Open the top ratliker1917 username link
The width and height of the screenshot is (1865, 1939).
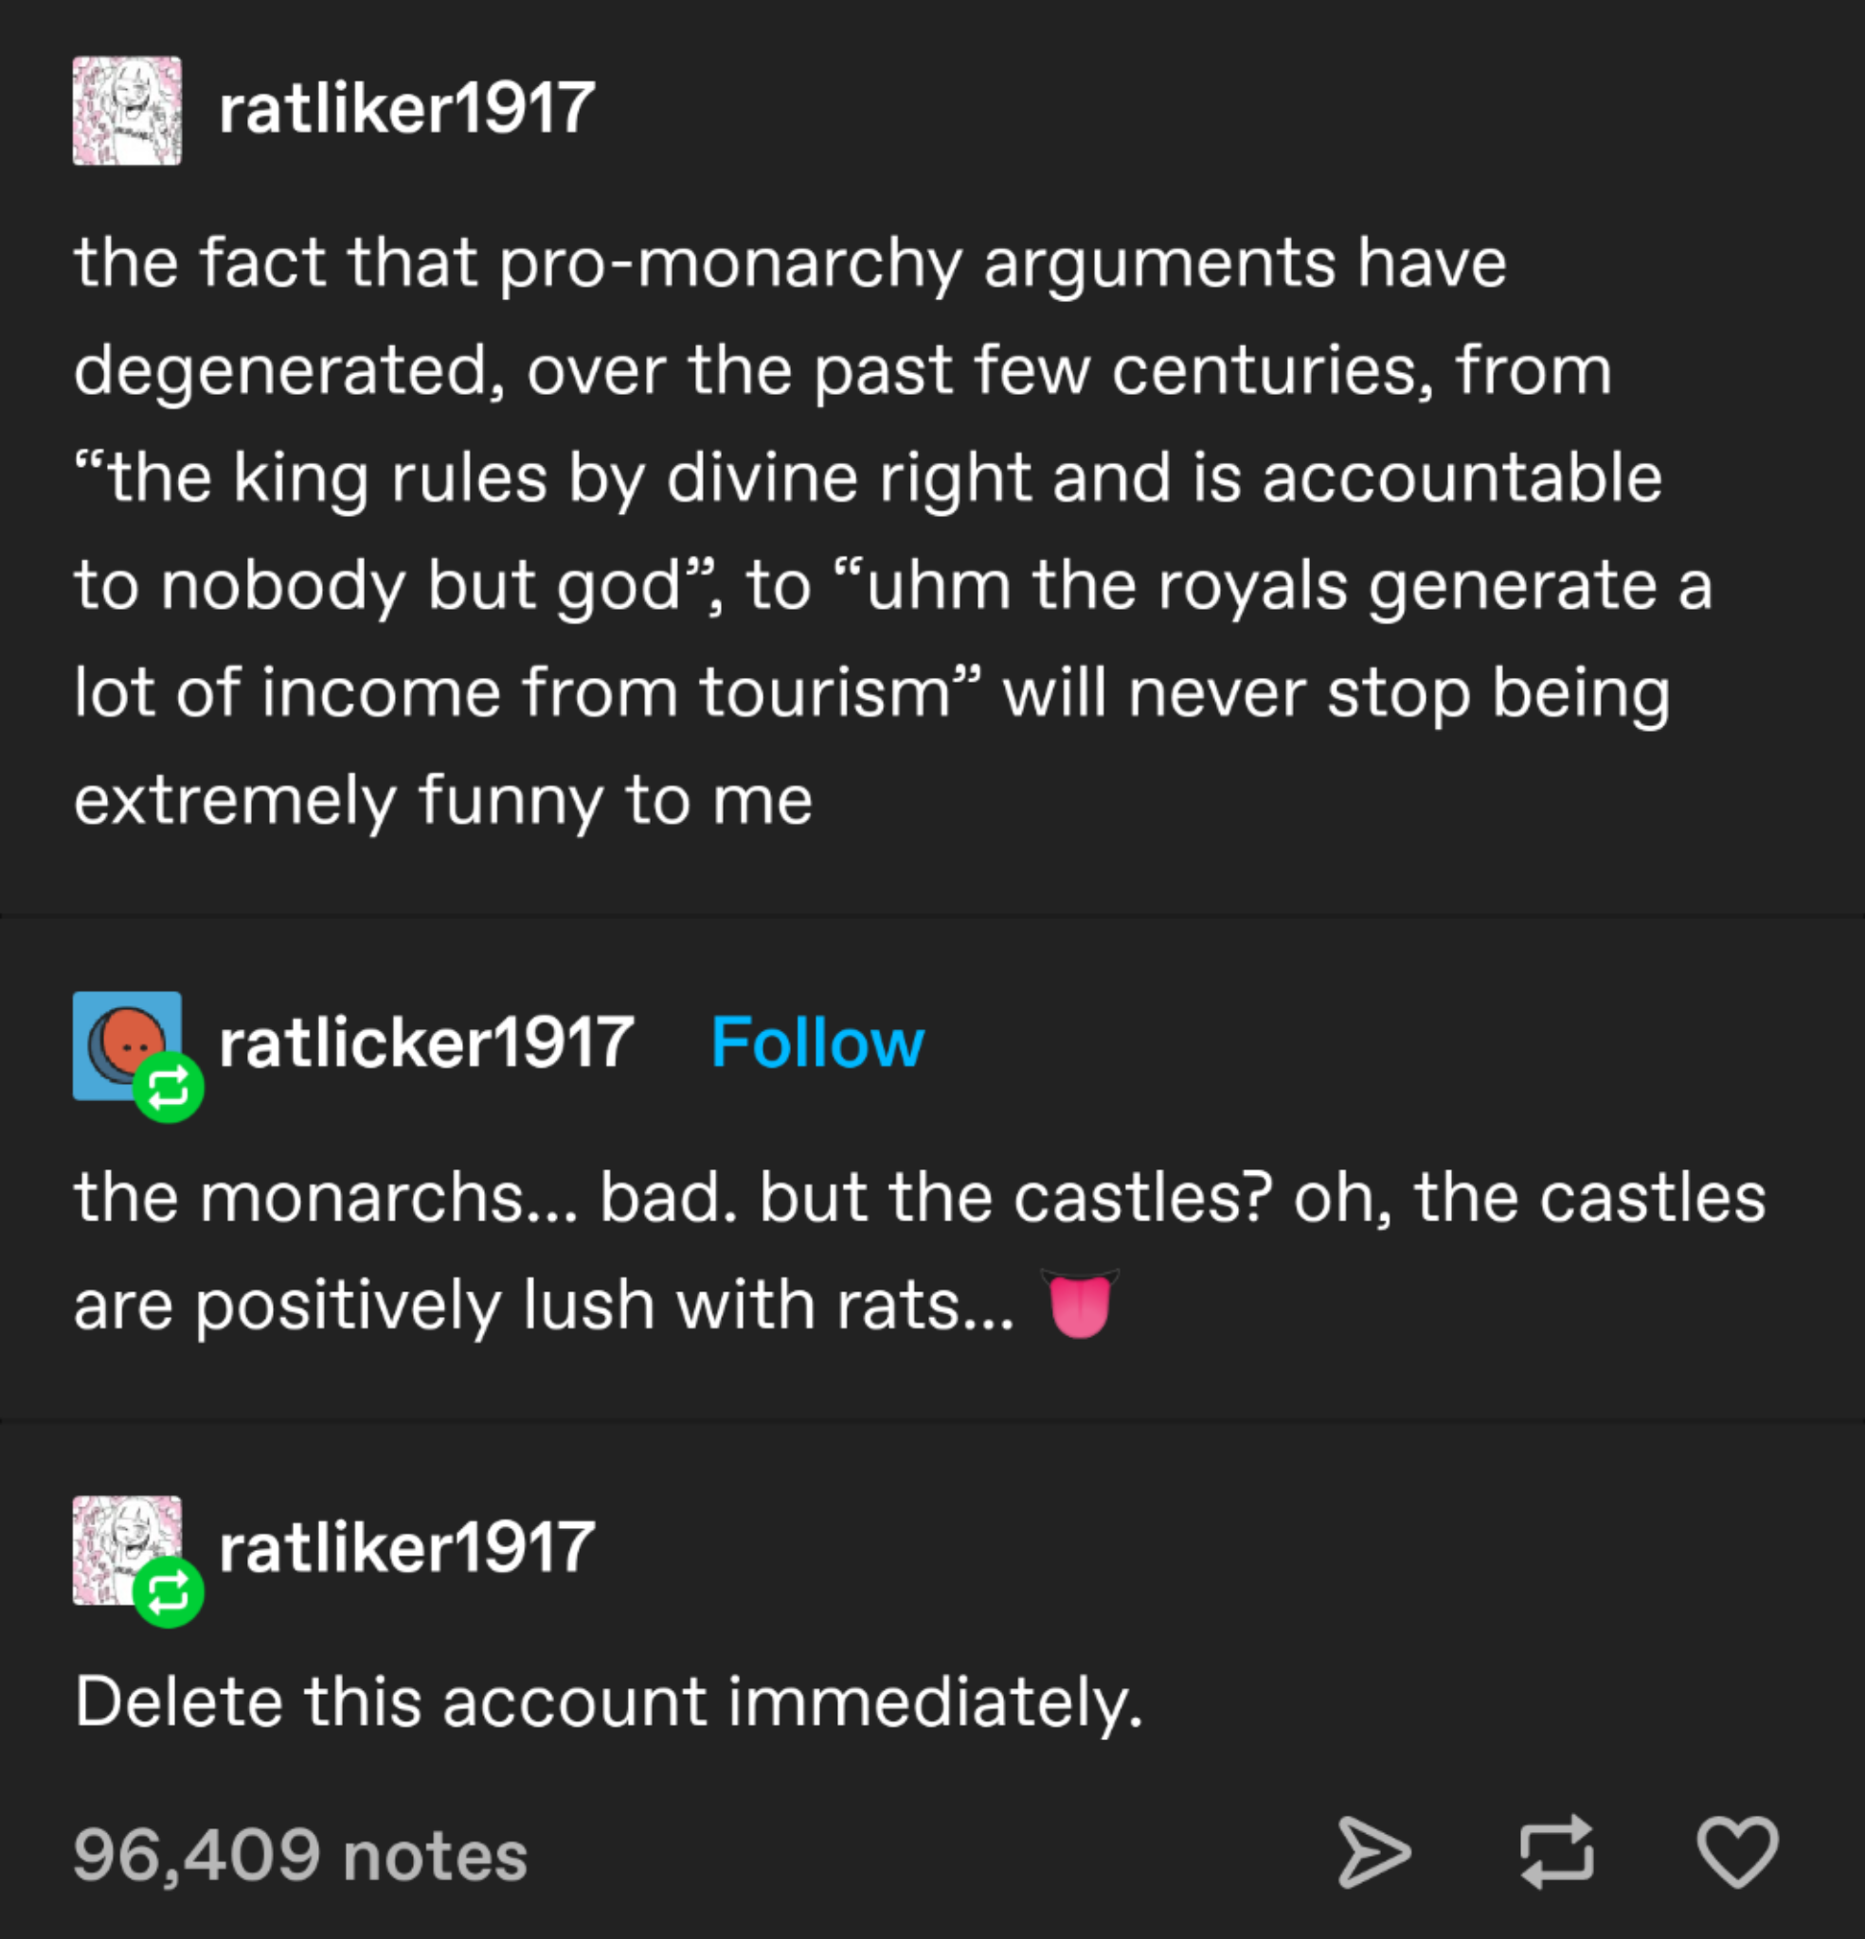click(x=407, y=109)
